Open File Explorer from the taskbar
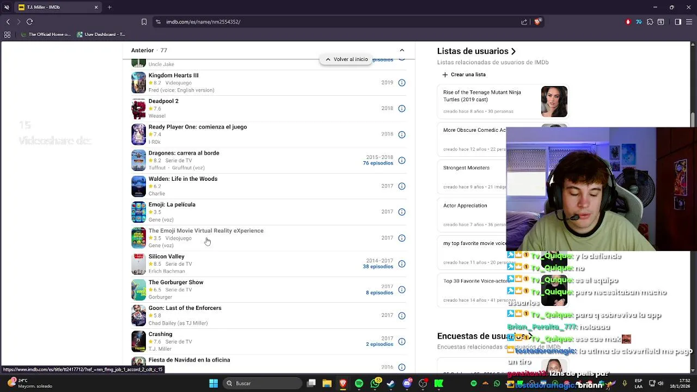 (x=327, y=383)
